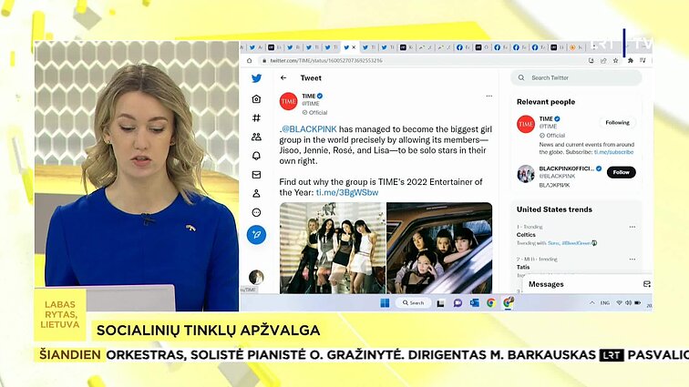The image size is (689, 387).
Task: Switch to the Twitter tab right after the active tab
Action: (368, 47)
